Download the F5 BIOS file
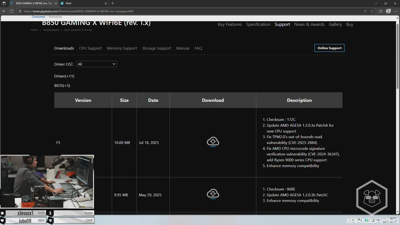 (213, 142)
